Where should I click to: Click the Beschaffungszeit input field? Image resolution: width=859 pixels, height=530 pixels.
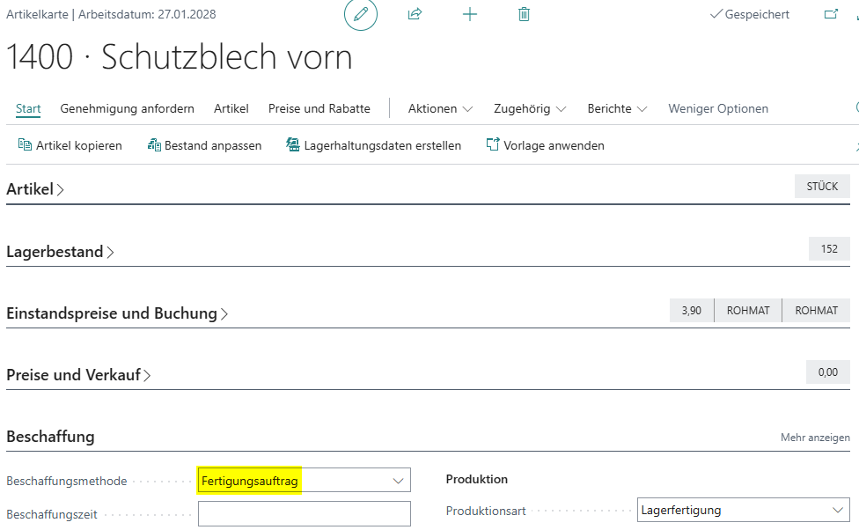pos(304,514)
